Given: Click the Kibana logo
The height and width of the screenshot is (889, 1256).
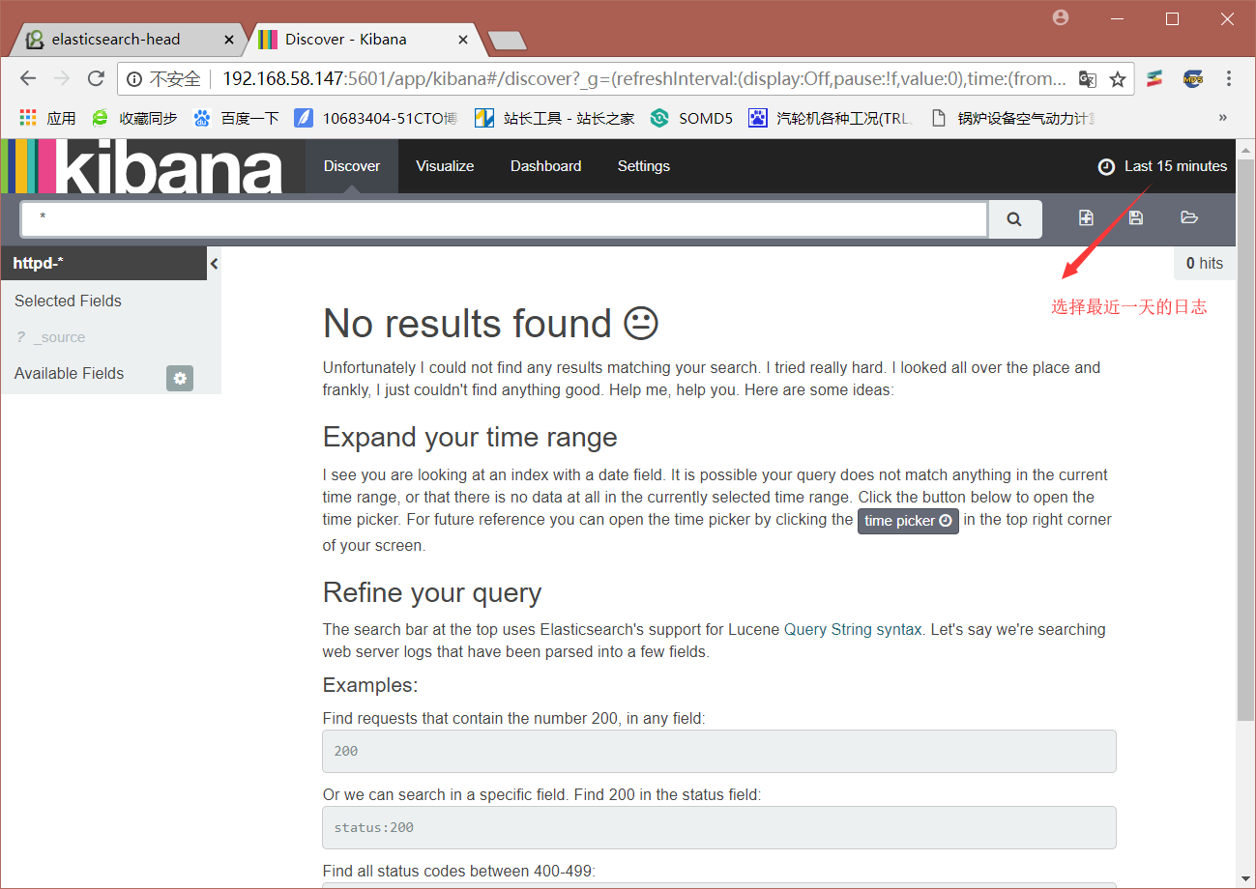Looking at the screenshot, I should [143, 166].
